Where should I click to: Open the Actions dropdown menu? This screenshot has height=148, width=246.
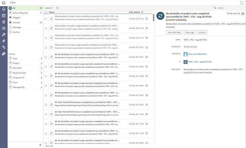pos(49,8)
